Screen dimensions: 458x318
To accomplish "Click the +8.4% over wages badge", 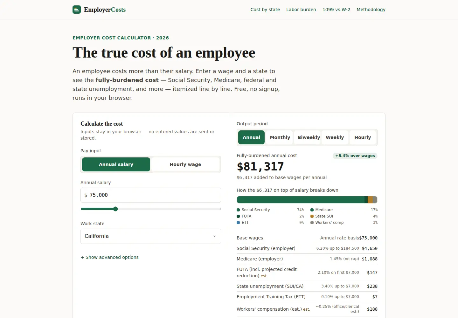I will [x=355, y=156].
